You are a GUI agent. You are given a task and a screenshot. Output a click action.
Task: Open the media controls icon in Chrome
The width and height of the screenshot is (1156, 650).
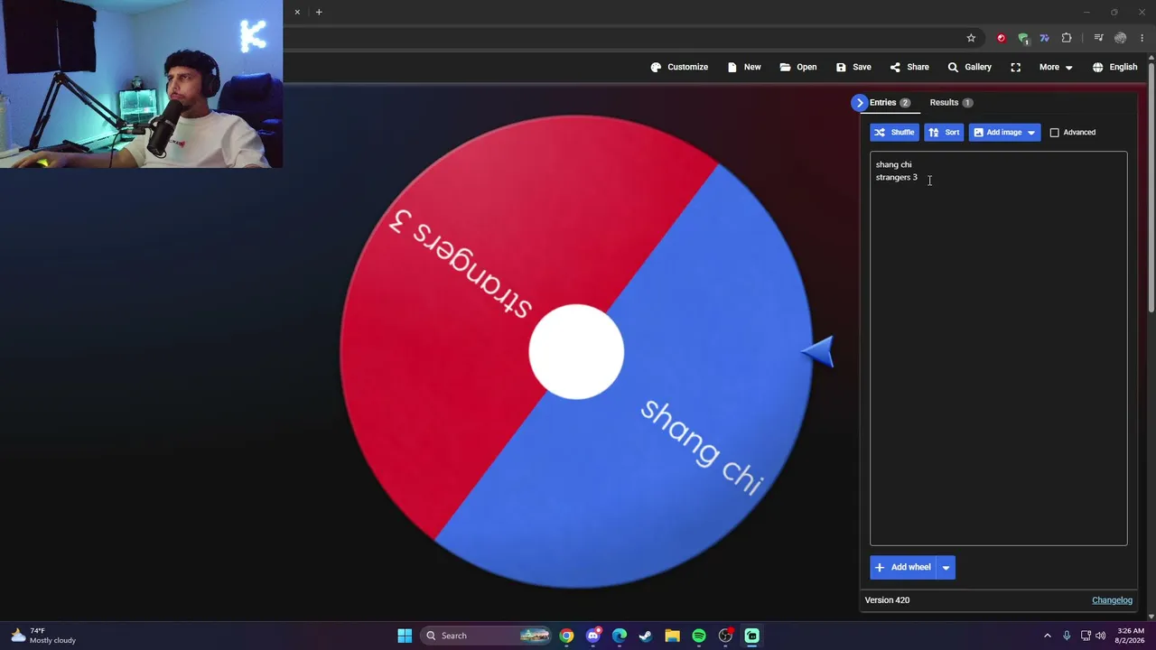tap(1098, 38)
